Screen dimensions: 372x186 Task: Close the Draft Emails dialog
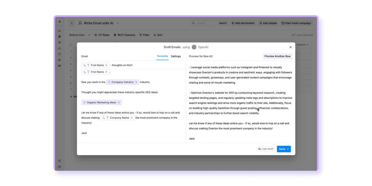pyautogui.click(x=290, y=47)
